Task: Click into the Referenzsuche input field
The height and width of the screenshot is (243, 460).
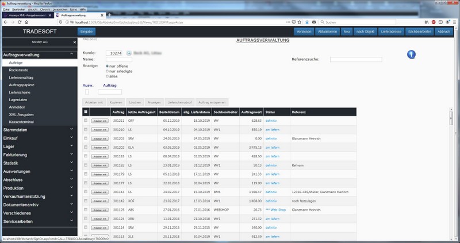Action: coord(356,59)
